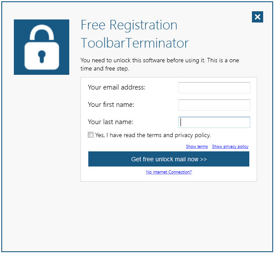
Task: Click the 'Your first name:' label
Action: [111, 105]
